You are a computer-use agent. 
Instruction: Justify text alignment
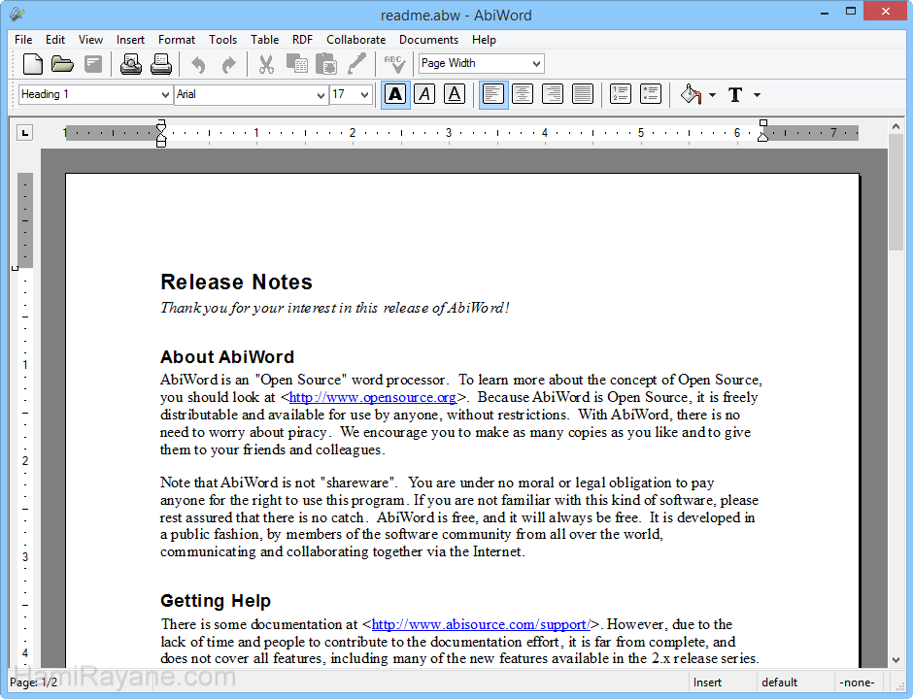point(582,94)
